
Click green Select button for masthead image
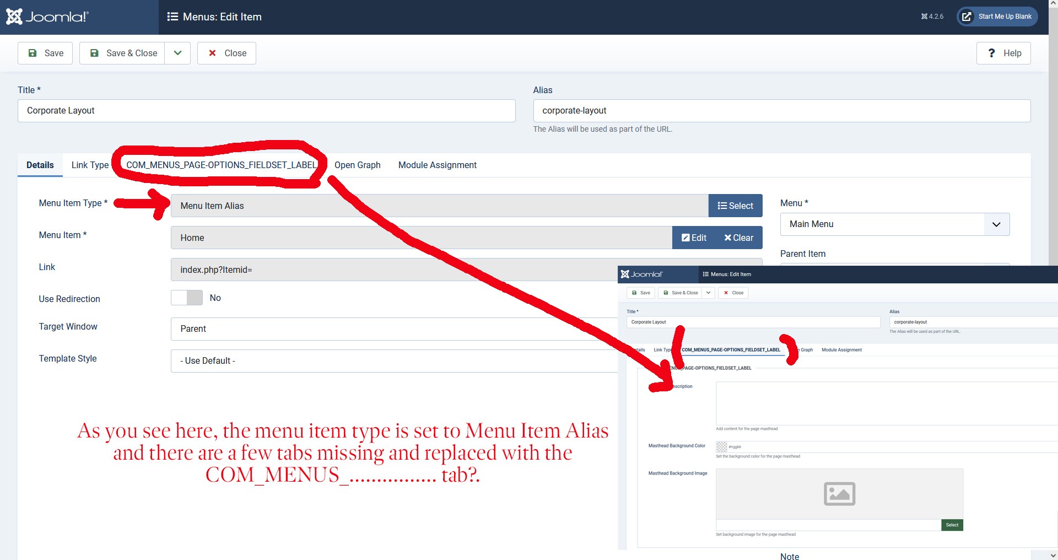[x=952, y=525]
